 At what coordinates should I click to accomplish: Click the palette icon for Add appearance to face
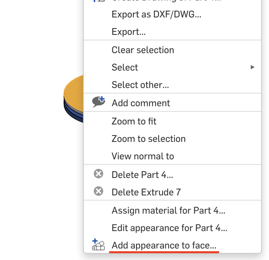[98, 245]
